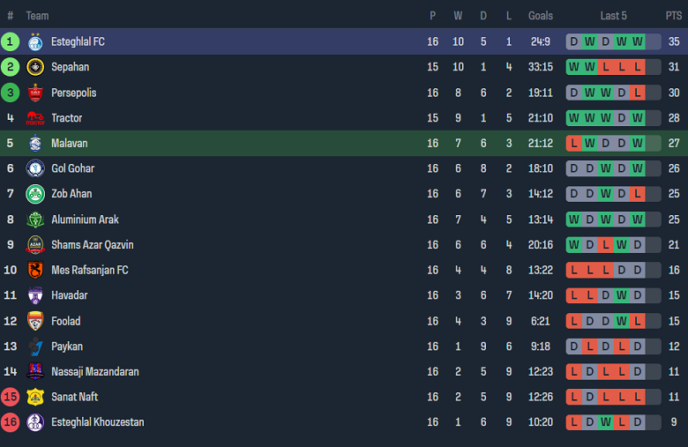Click the green rank 1 position badge

[11, 41]
